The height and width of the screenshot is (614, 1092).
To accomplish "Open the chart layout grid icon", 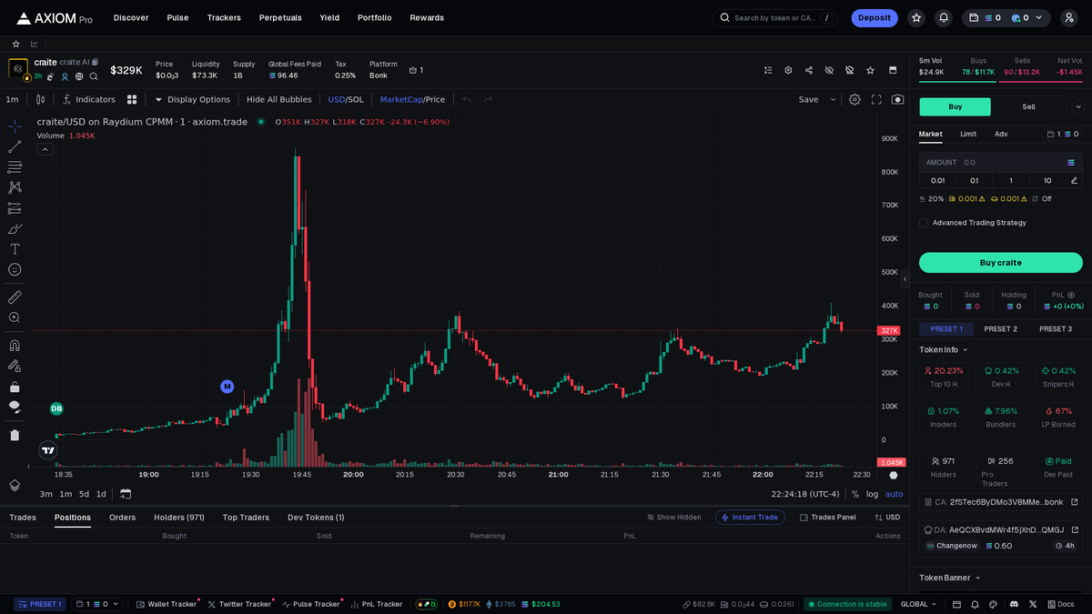I will coord(132,99).
